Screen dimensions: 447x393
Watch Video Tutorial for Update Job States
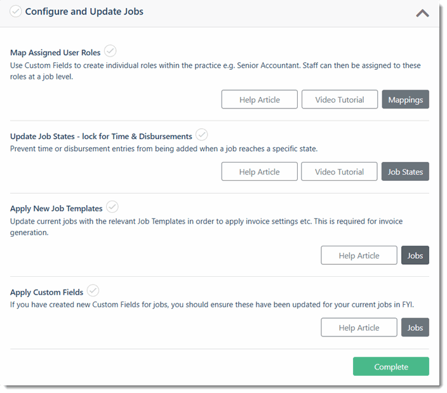pyautogui.click(x=339, y=171)
